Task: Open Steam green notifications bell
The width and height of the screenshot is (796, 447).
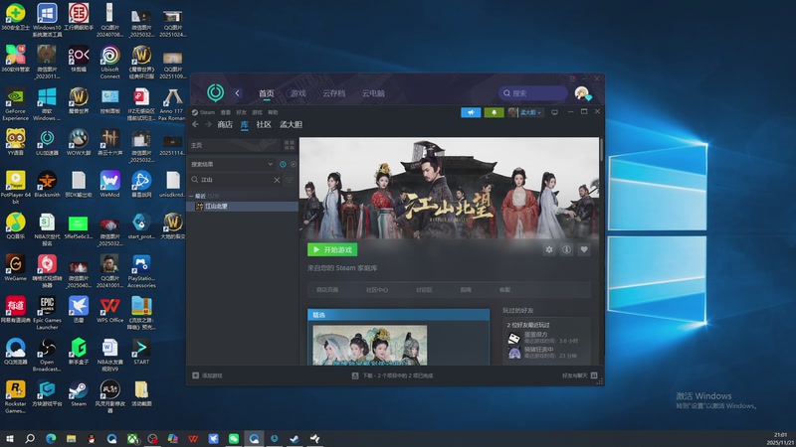Action: tap(494, 112)
